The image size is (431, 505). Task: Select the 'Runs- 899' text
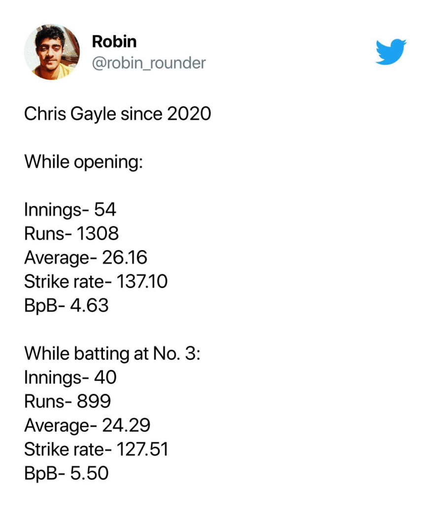tap(67, 402)
